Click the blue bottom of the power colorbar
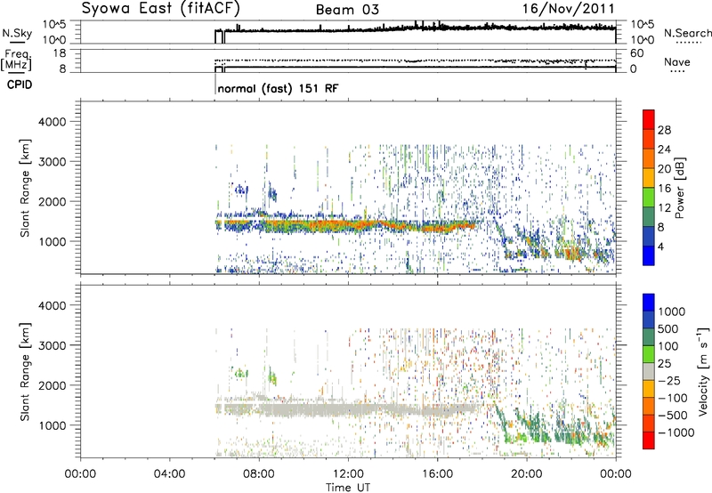 click(649, 255)
